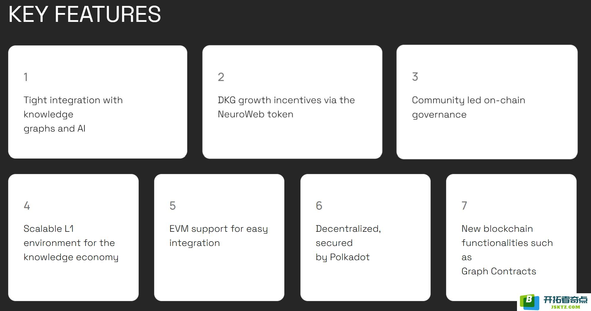Click the Chinese watermark text
Viewport: 591px width, 311px height.
click(x=566, y=300)
